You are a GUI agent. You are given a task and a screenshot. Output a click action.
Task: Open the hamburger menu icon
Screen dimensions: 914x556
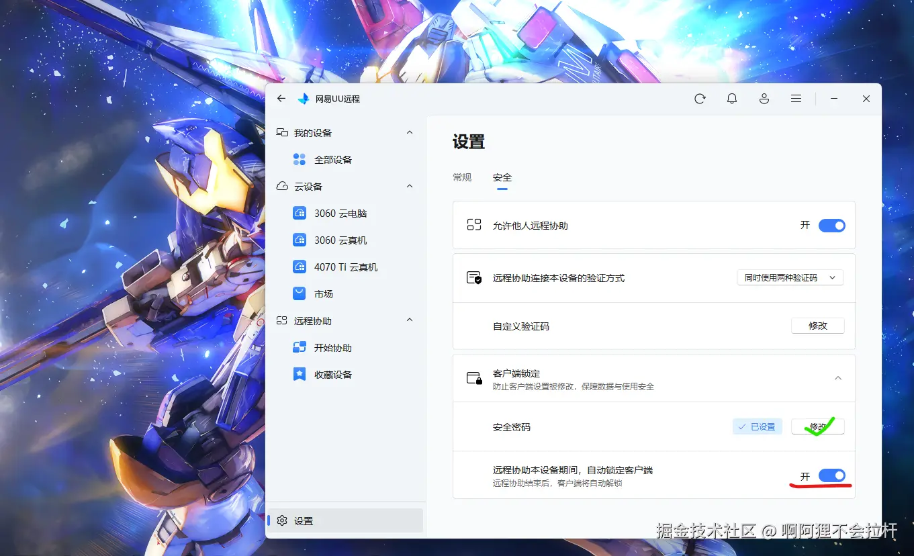[796, 99]
